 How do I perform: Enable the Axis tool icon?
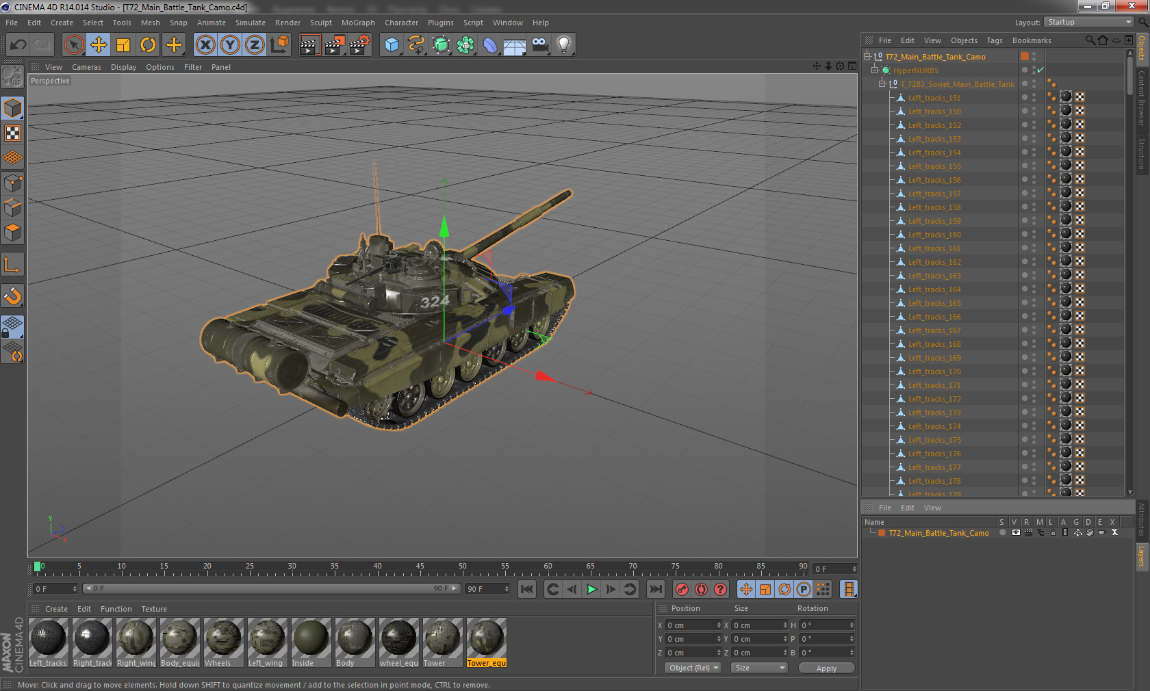coord(13,264)
